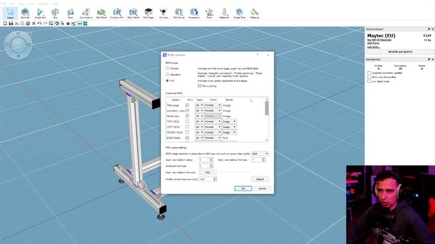The height and width of the screenshot is (244, 435).
Task: Open Paper dropdown for Multiview row
Action: [x=199, y=116]
